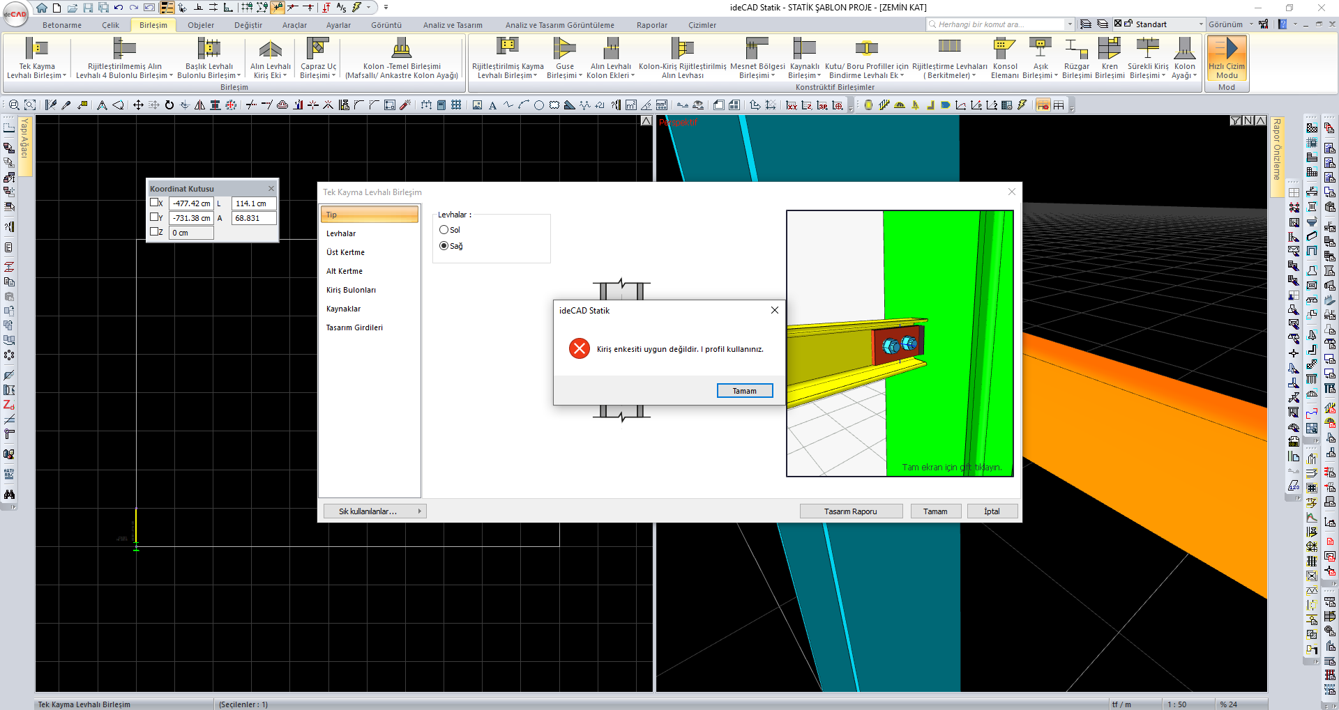Screen dimensions: 1339x710
Task: Select the Kren Birleşimi icon
Action: click(1109, 48)
